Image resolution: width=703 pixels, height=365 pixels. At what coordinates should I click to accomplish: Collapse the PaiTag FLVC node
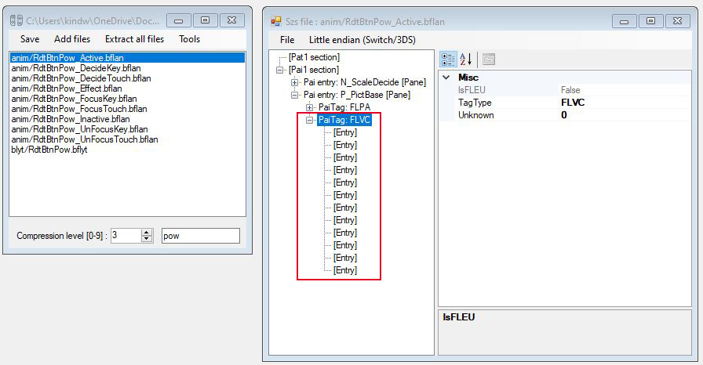tap(310, 120)
